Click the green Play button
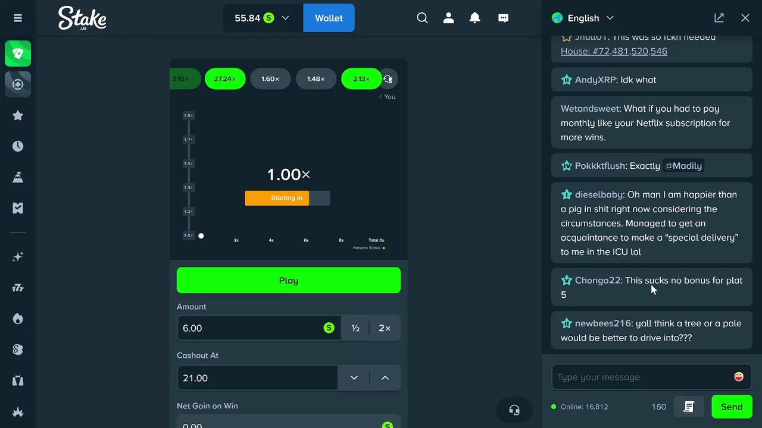 click(289, 281)
